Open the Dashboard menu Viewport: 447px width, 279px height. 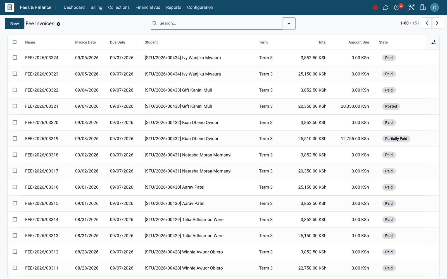pos(74,8)
